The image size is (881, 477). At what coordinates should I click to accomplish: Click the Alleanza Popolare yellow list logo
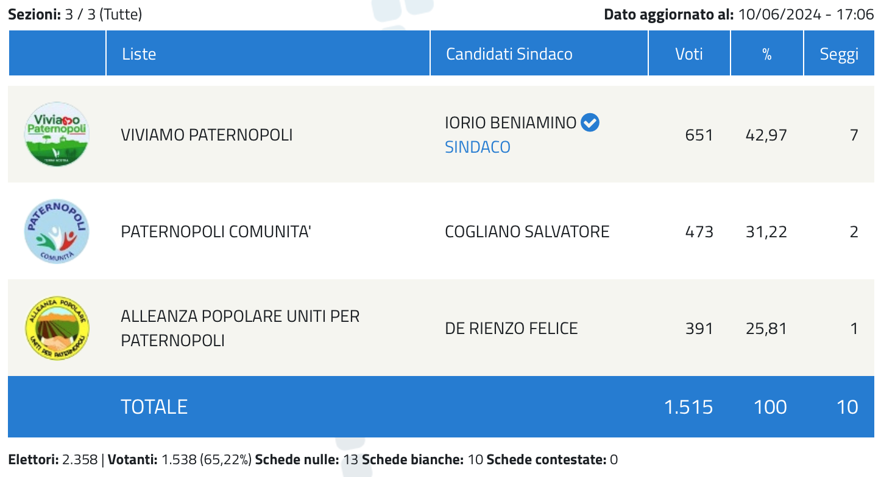point(57,329)
